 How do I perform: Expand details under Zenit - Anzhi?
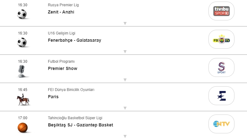(x=125, y=23)
